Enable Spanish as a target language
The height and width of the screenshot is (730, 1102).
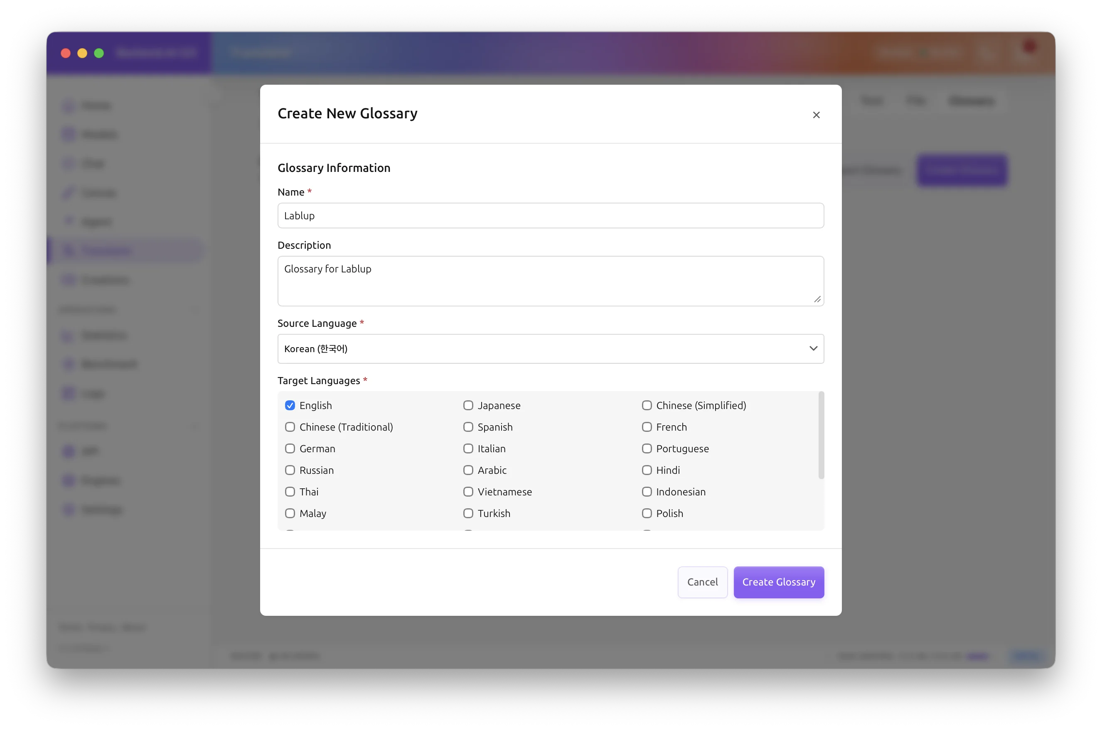468,427
